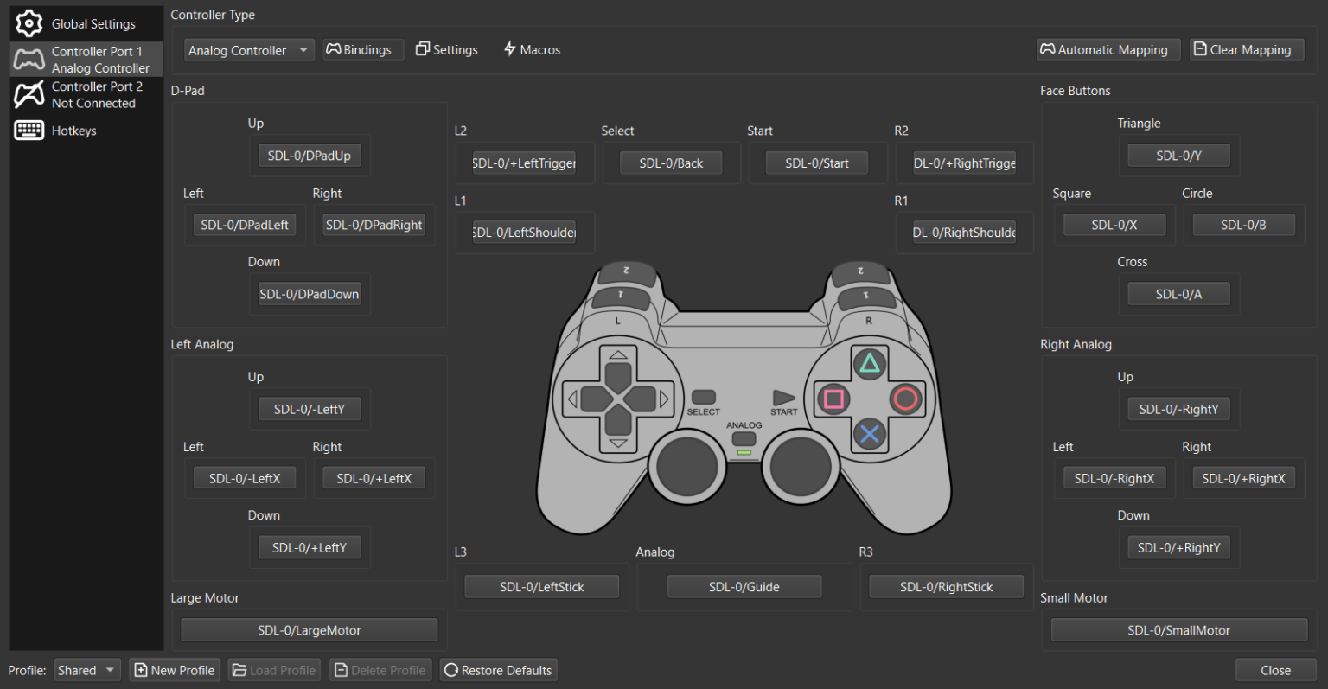The image size is (1328, 689).
Task: Open the Macros tab
Action: 532,50
